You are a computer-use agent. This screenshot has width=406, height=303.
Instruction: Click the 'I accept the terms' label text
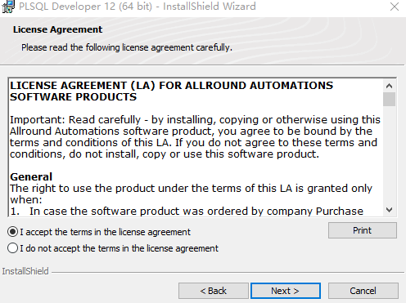click(x=105, y=232)
